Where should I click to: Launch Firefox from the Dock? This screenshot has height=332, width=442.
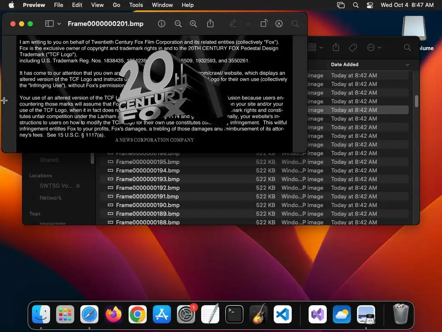(x=114, y=314)
